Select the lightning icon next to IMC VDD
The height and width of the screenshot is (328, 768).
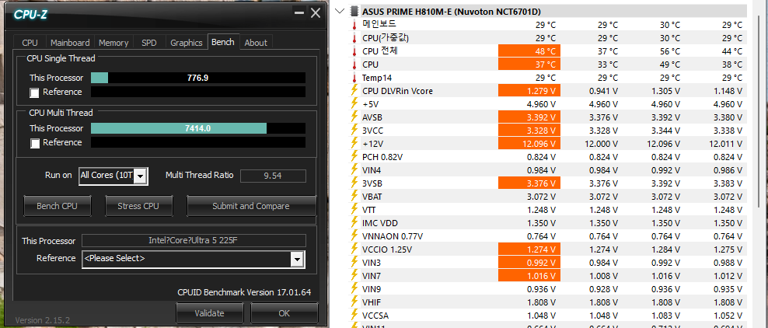pos(354,223)
